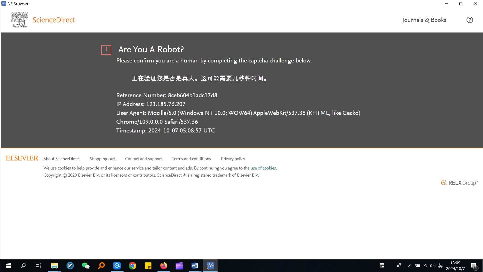Show hidden system tray icons

pyautogui.click(x=410, y=266)
